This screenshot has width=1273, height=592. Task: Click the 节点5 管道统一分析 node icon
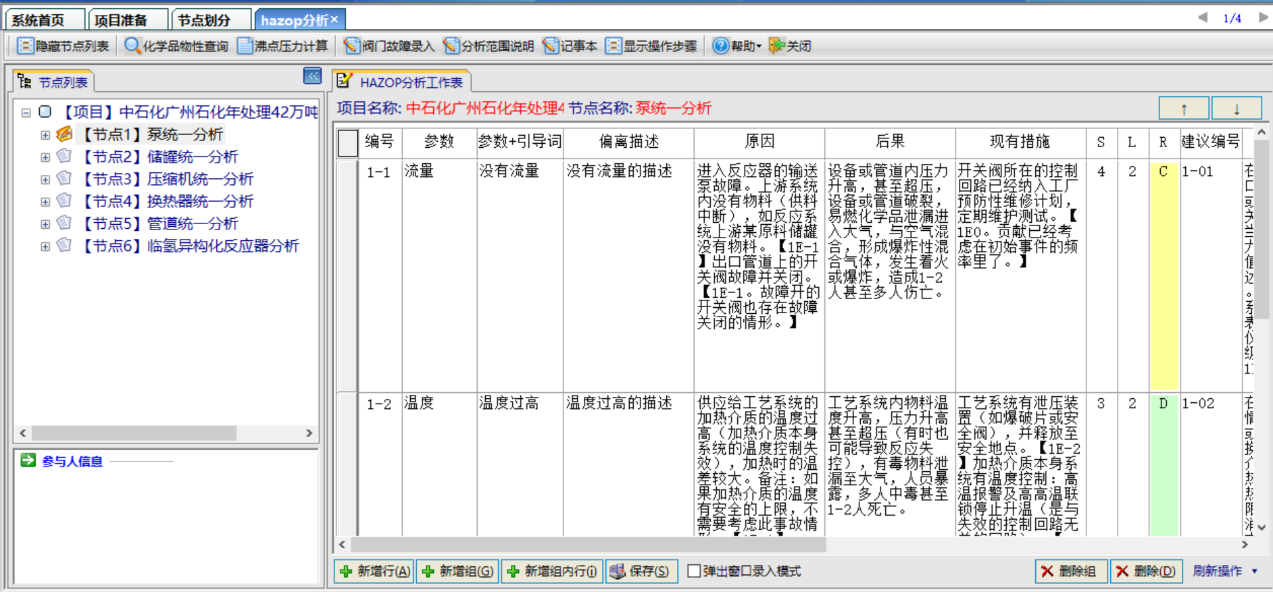tap(64, 223)
